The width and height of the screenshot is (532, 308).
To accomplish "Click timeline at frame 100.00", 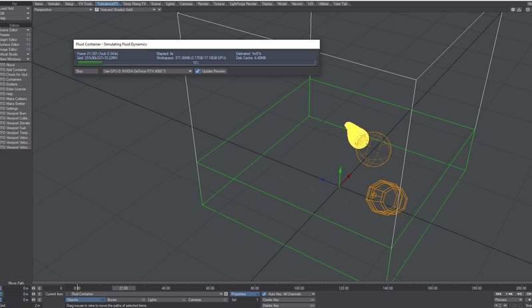I will tap(299, 288).
